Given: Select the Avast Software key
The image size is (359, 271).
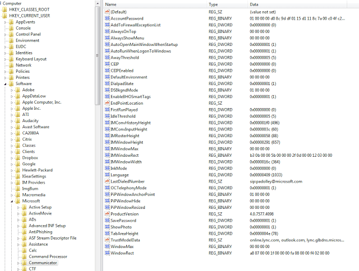Looking at the screenshot, I should click(35, 127).
